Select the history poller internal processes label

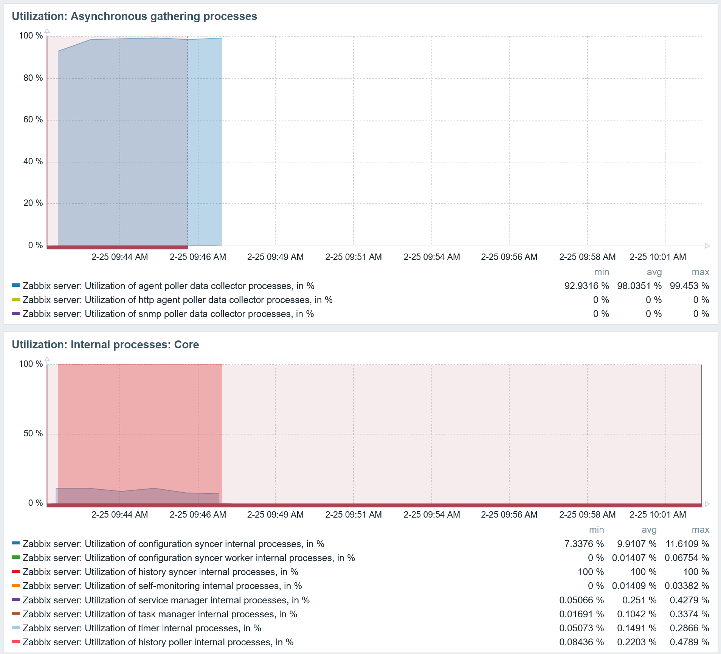[x=158, y=642]
